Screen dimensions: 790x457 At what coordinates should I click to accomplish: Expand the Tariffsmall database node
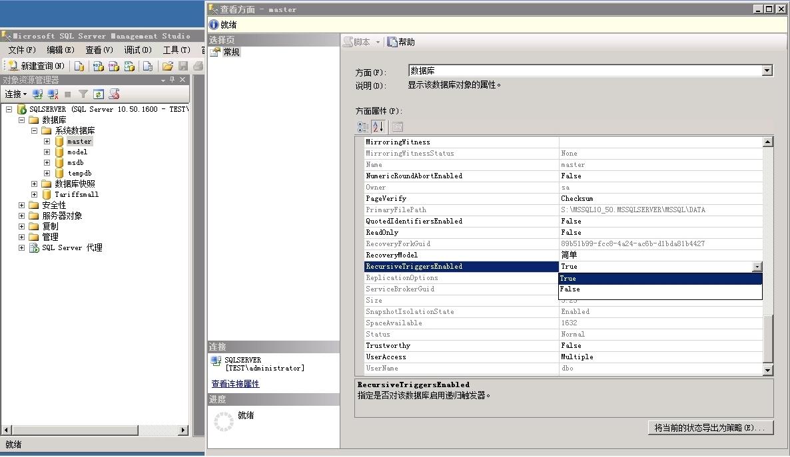(34, 194)
